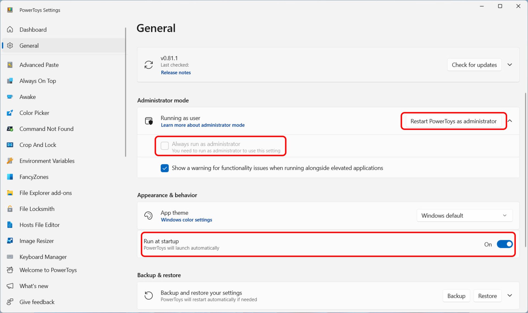Screen dimensions: 528x313
Task: Click the Dashboard sidebar icon
Action: click(x=11, y=29)
